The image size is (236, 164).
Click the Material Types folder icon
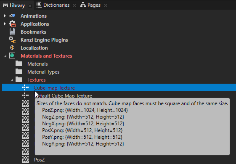click(x=19, y=71)
